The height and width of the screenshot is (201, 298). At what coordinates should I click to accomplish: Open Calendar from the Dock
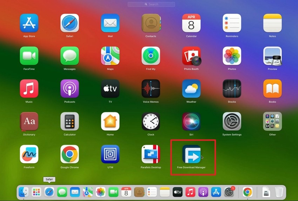(126, 192)
